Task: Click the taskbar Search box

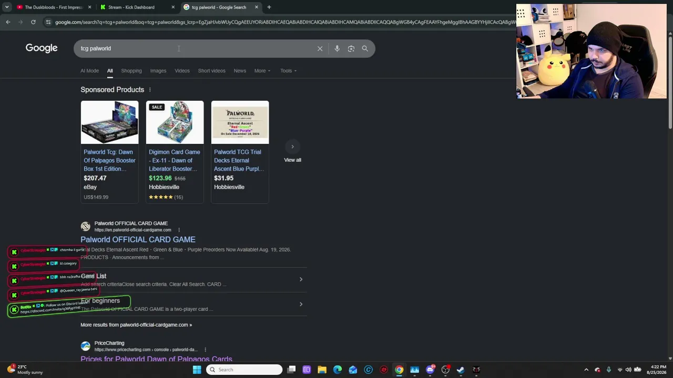Action: click(x=244, y=370)
